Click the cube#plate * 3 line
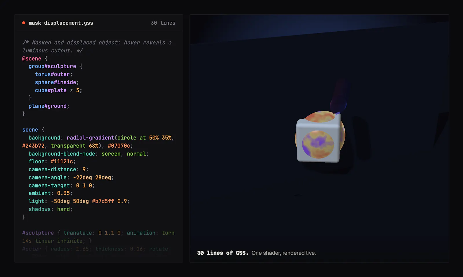Image resolution: width=463 pixels, height=277 pixels. tap(58, 90)
